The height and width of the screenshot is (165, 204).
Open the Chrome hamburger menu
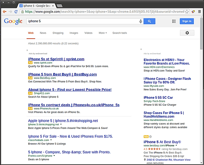[200, 12]
